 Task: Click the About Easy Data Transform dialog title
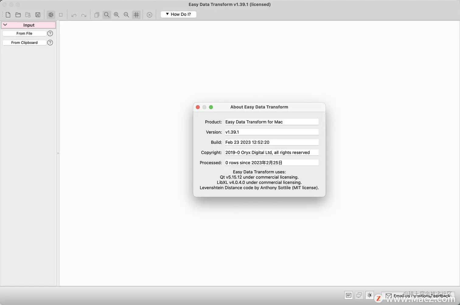click(259, 107)
